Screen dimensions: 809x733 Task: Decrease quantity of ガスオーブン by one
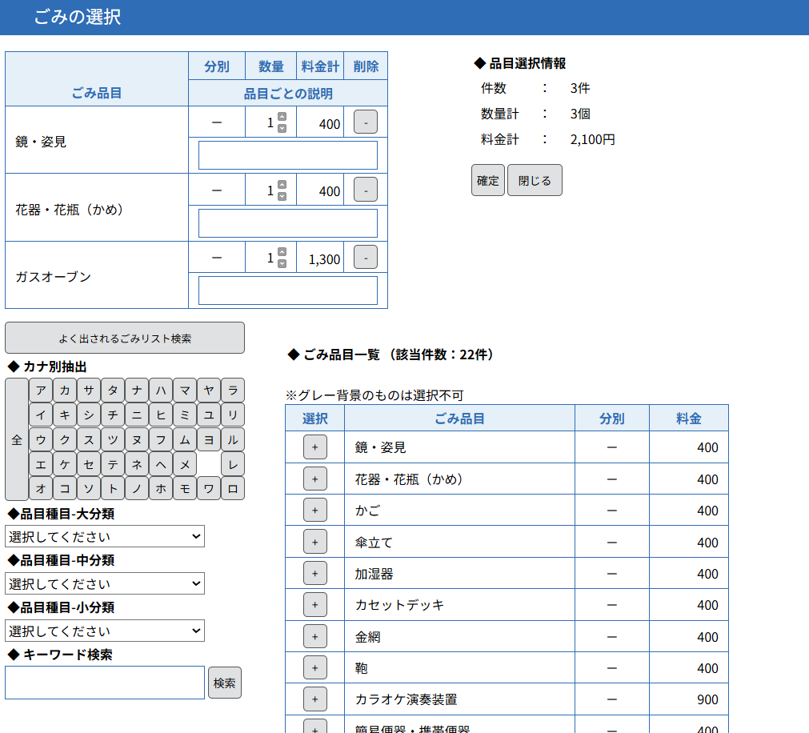point(282,263)
